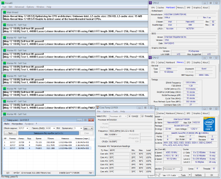The width and height of the screenshot is (221, 179).
Task: Click the GFlops column header in the LinX table
Action: click(51, 139)
